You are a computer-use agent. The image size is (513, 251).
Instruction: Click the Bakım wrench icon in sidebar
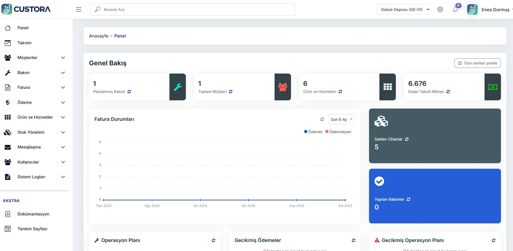tap(8, 72)
